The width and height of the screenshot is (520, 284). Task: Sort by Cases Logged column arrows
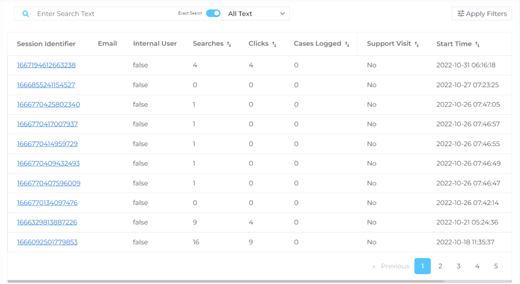347,44
